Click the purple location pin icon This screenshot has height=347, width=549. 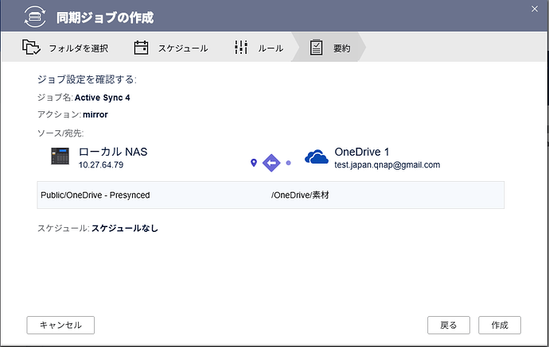[254, 163]
